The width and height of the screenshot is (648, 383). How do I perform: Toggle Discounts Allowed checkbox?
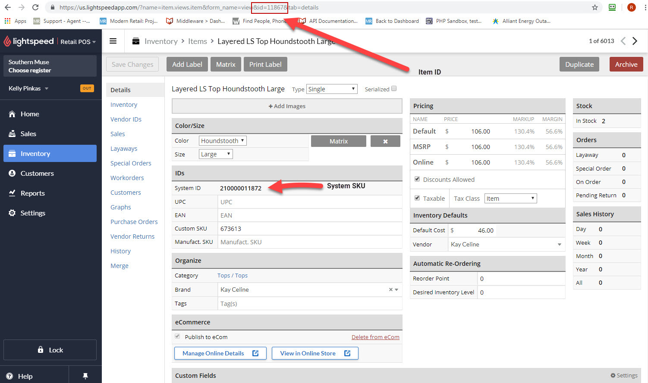tap(417, 179)
